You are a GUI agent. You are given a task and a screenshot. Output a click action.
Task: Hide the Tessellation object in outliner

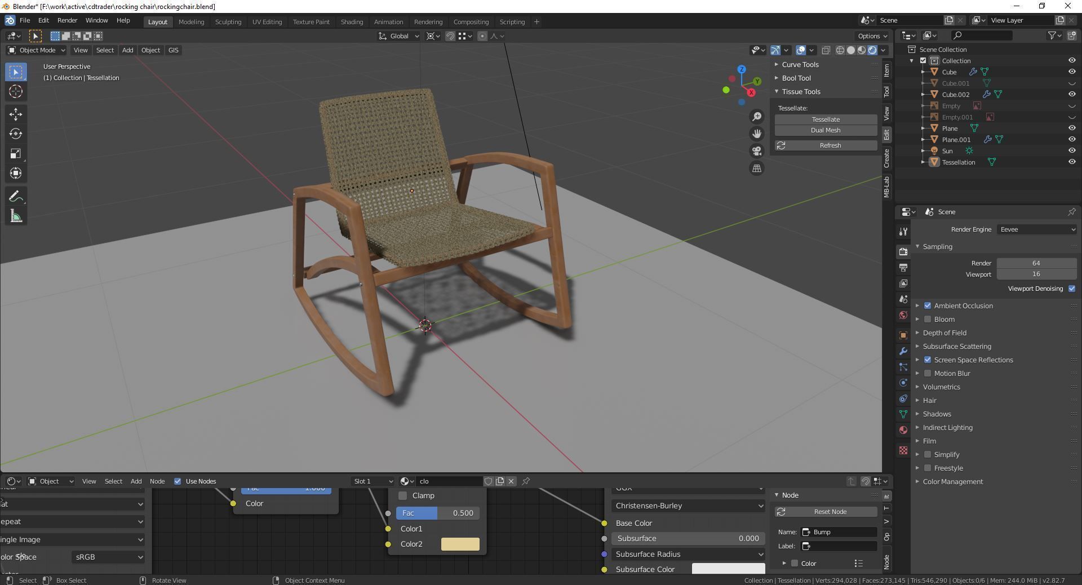click(1072, 162)
